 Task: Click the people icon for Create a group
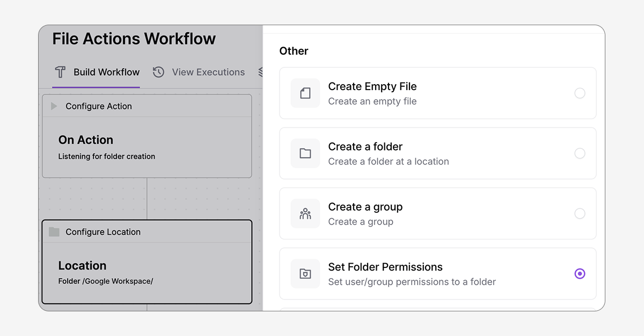pyautogui.click(x=305, y=213)
